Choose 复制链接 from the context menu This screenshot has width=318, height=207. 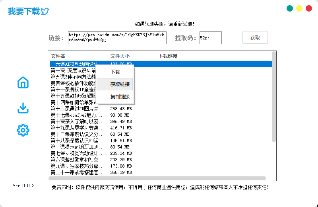click(120, 96)
